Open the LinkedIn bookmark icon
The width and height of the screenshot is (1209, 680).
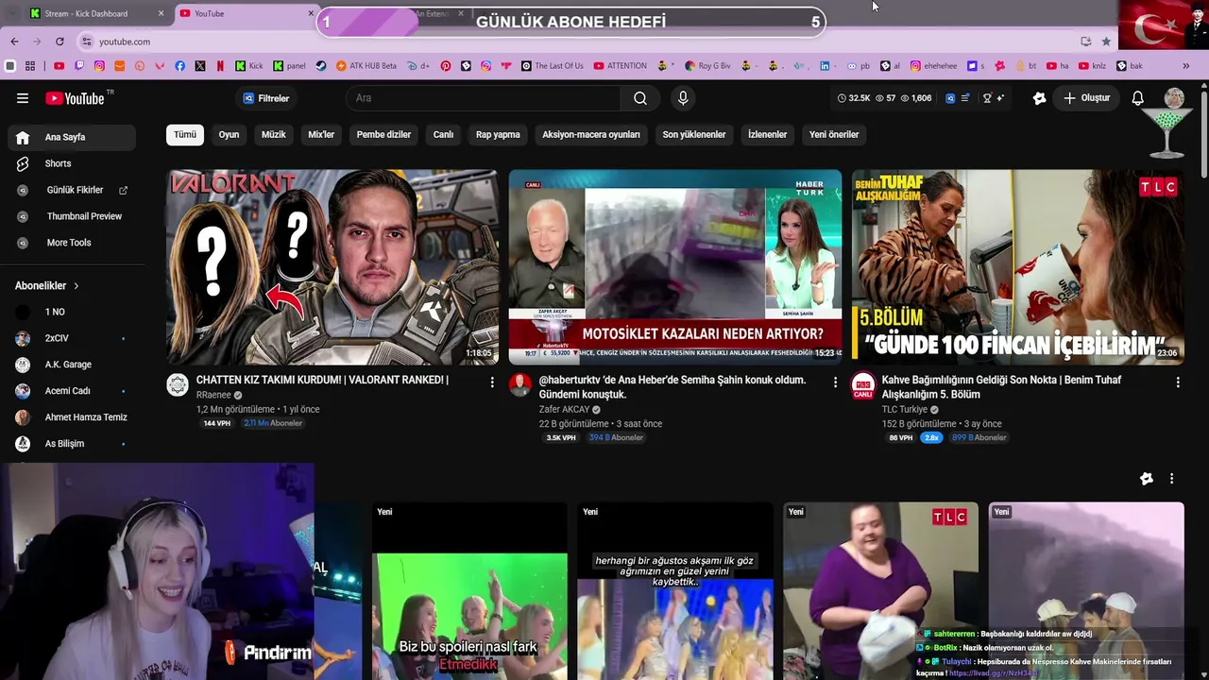tap(825, 66)
